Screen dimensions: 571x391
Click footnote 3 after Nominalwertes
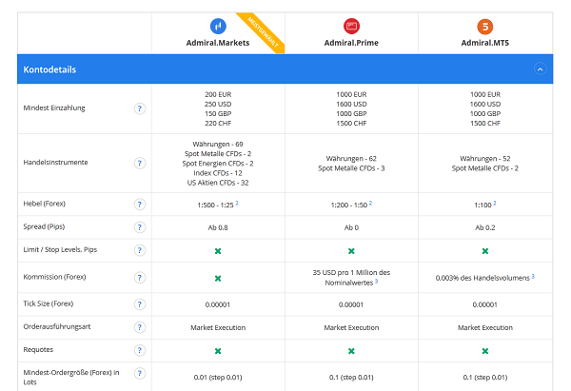coord(377,281)
